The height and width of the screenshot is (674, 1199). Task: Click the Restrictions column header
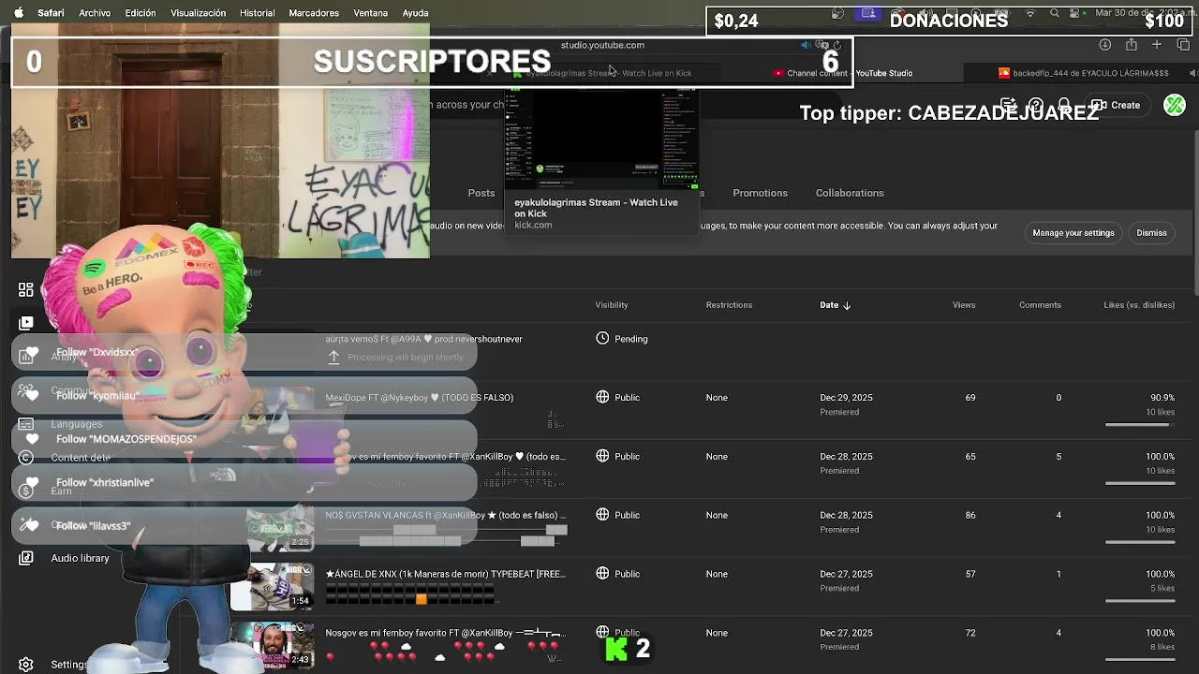729,305
